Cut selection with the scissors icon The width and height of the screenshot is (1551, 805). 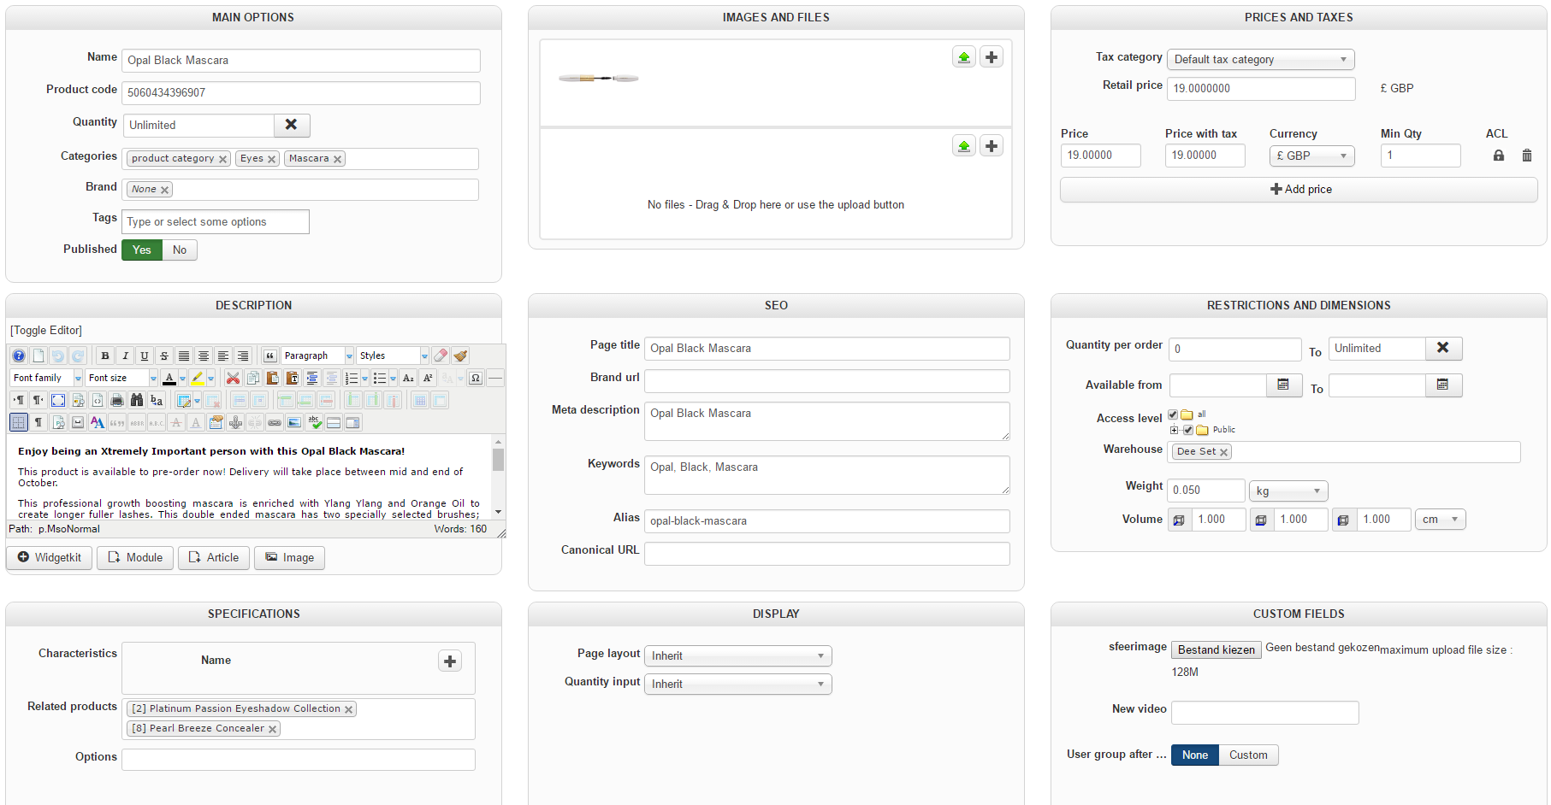233,378
